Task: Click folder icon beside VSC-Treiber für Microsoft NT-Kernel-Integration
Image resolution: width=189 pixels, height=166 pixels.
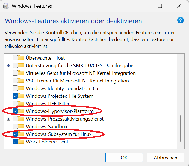Action: (x=21, y=81)
